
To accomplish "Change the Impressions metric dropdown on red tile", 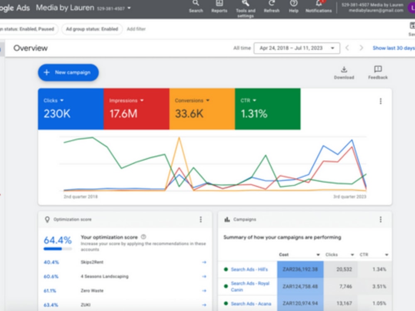I will pyautogui.click(x=142, y=100).
